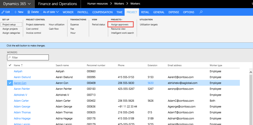The height and width of the screenshot is (125, 253).
Task: Open the Aaren Ekelund worker link
Action: (22, 77)
